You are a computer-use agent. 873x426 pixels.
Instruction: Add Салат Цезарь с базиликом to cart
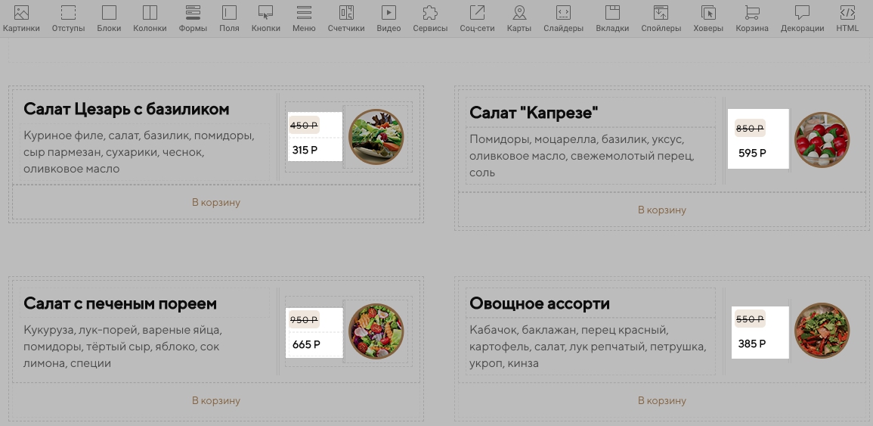pos(216,202)
